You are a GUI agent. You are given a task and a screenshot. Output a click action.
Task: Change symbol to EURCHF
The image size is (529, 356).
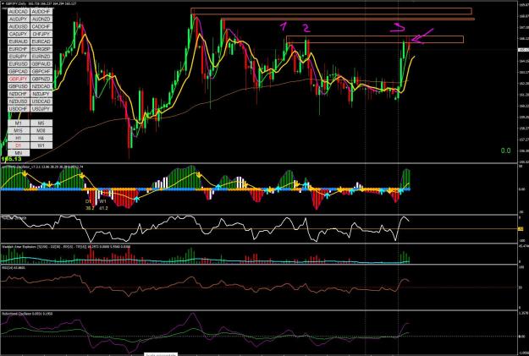click(19, 49)
